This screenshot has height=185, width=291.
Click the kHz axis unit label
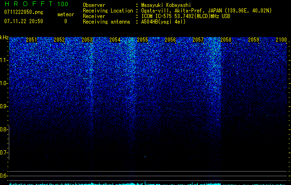click(x=4, y=37)
